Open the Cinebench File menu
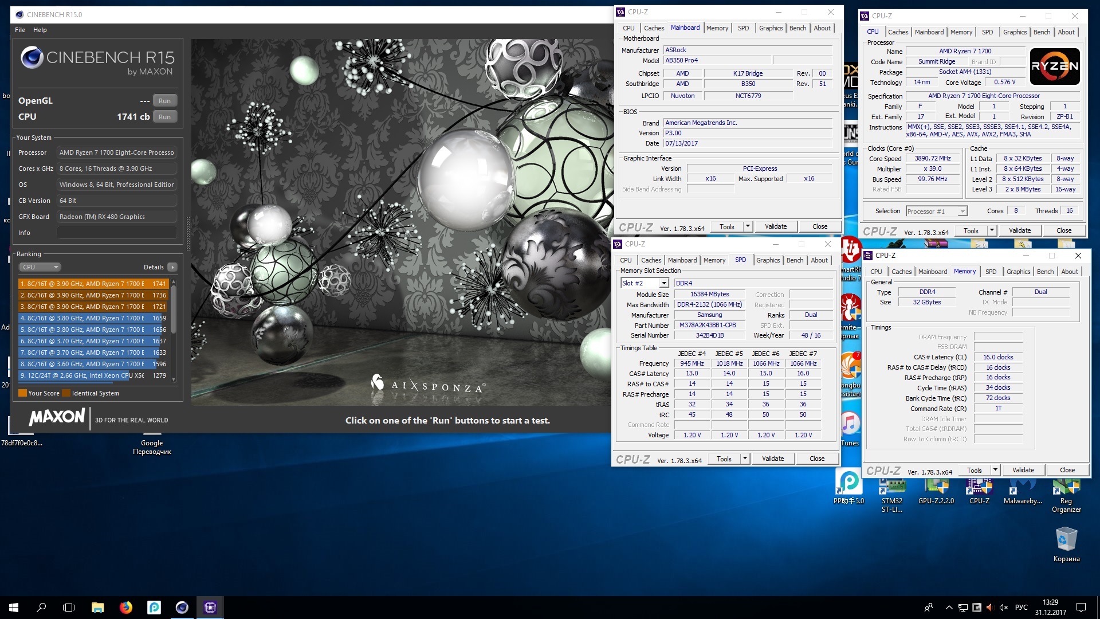Image resolution: width=1100 pixels, height=619 pixels. (x=20, y=30)
